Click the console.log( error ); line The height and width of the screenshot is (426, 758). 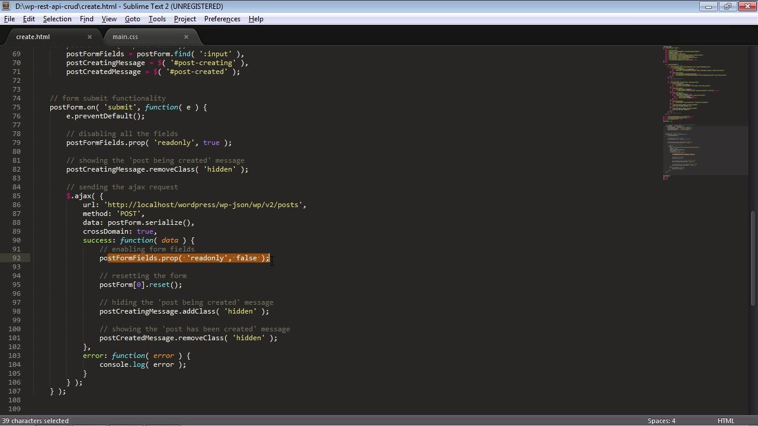143,364
